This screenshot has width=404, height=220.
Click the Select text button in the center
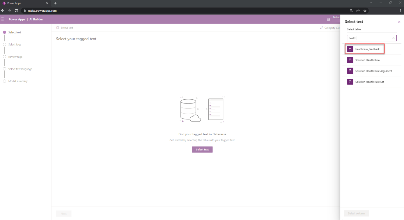(202, 149)
